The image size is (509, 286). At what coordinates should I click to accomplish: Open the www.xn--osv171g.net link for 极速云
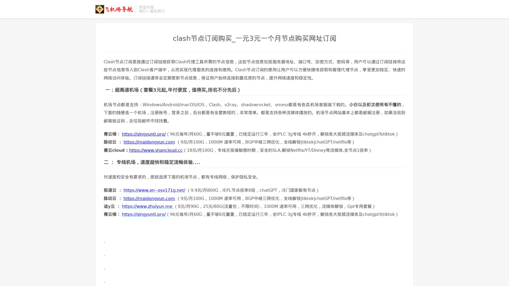tap(154, 190)
